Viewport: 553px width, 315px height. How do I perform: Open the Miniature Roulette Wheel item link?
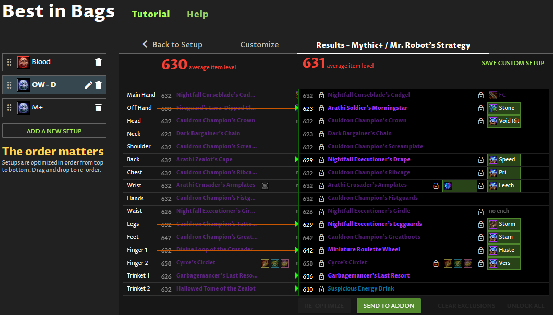(x=364, y=249)
